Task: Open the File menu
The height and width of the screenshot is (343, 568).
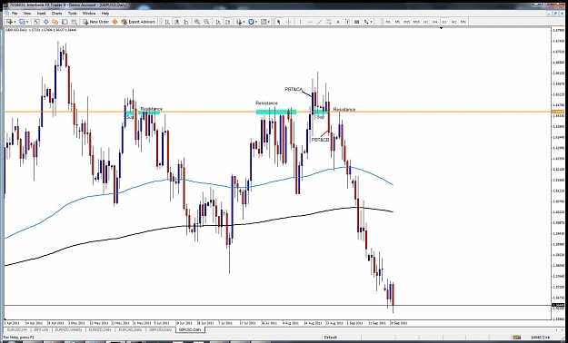Action: coord(15,13)
